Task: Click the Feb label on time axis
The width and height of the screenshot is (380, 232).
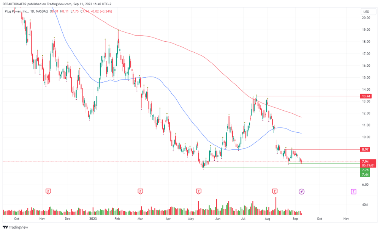Action: tap(117, 219)
